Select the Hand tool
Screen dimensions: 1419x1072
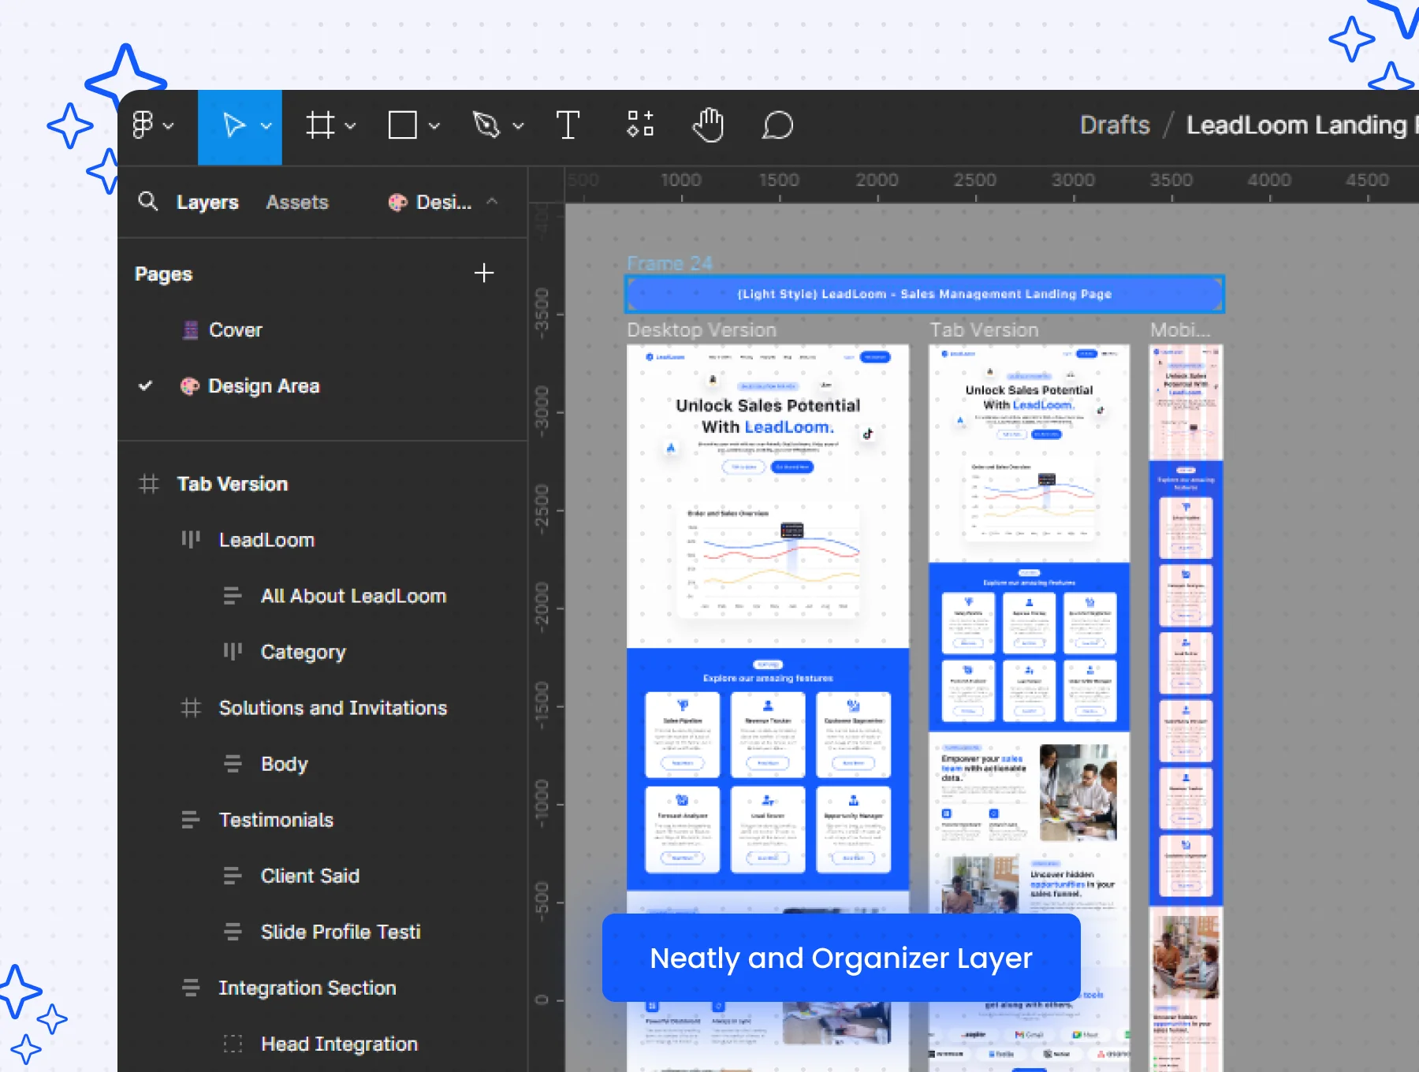708,125
